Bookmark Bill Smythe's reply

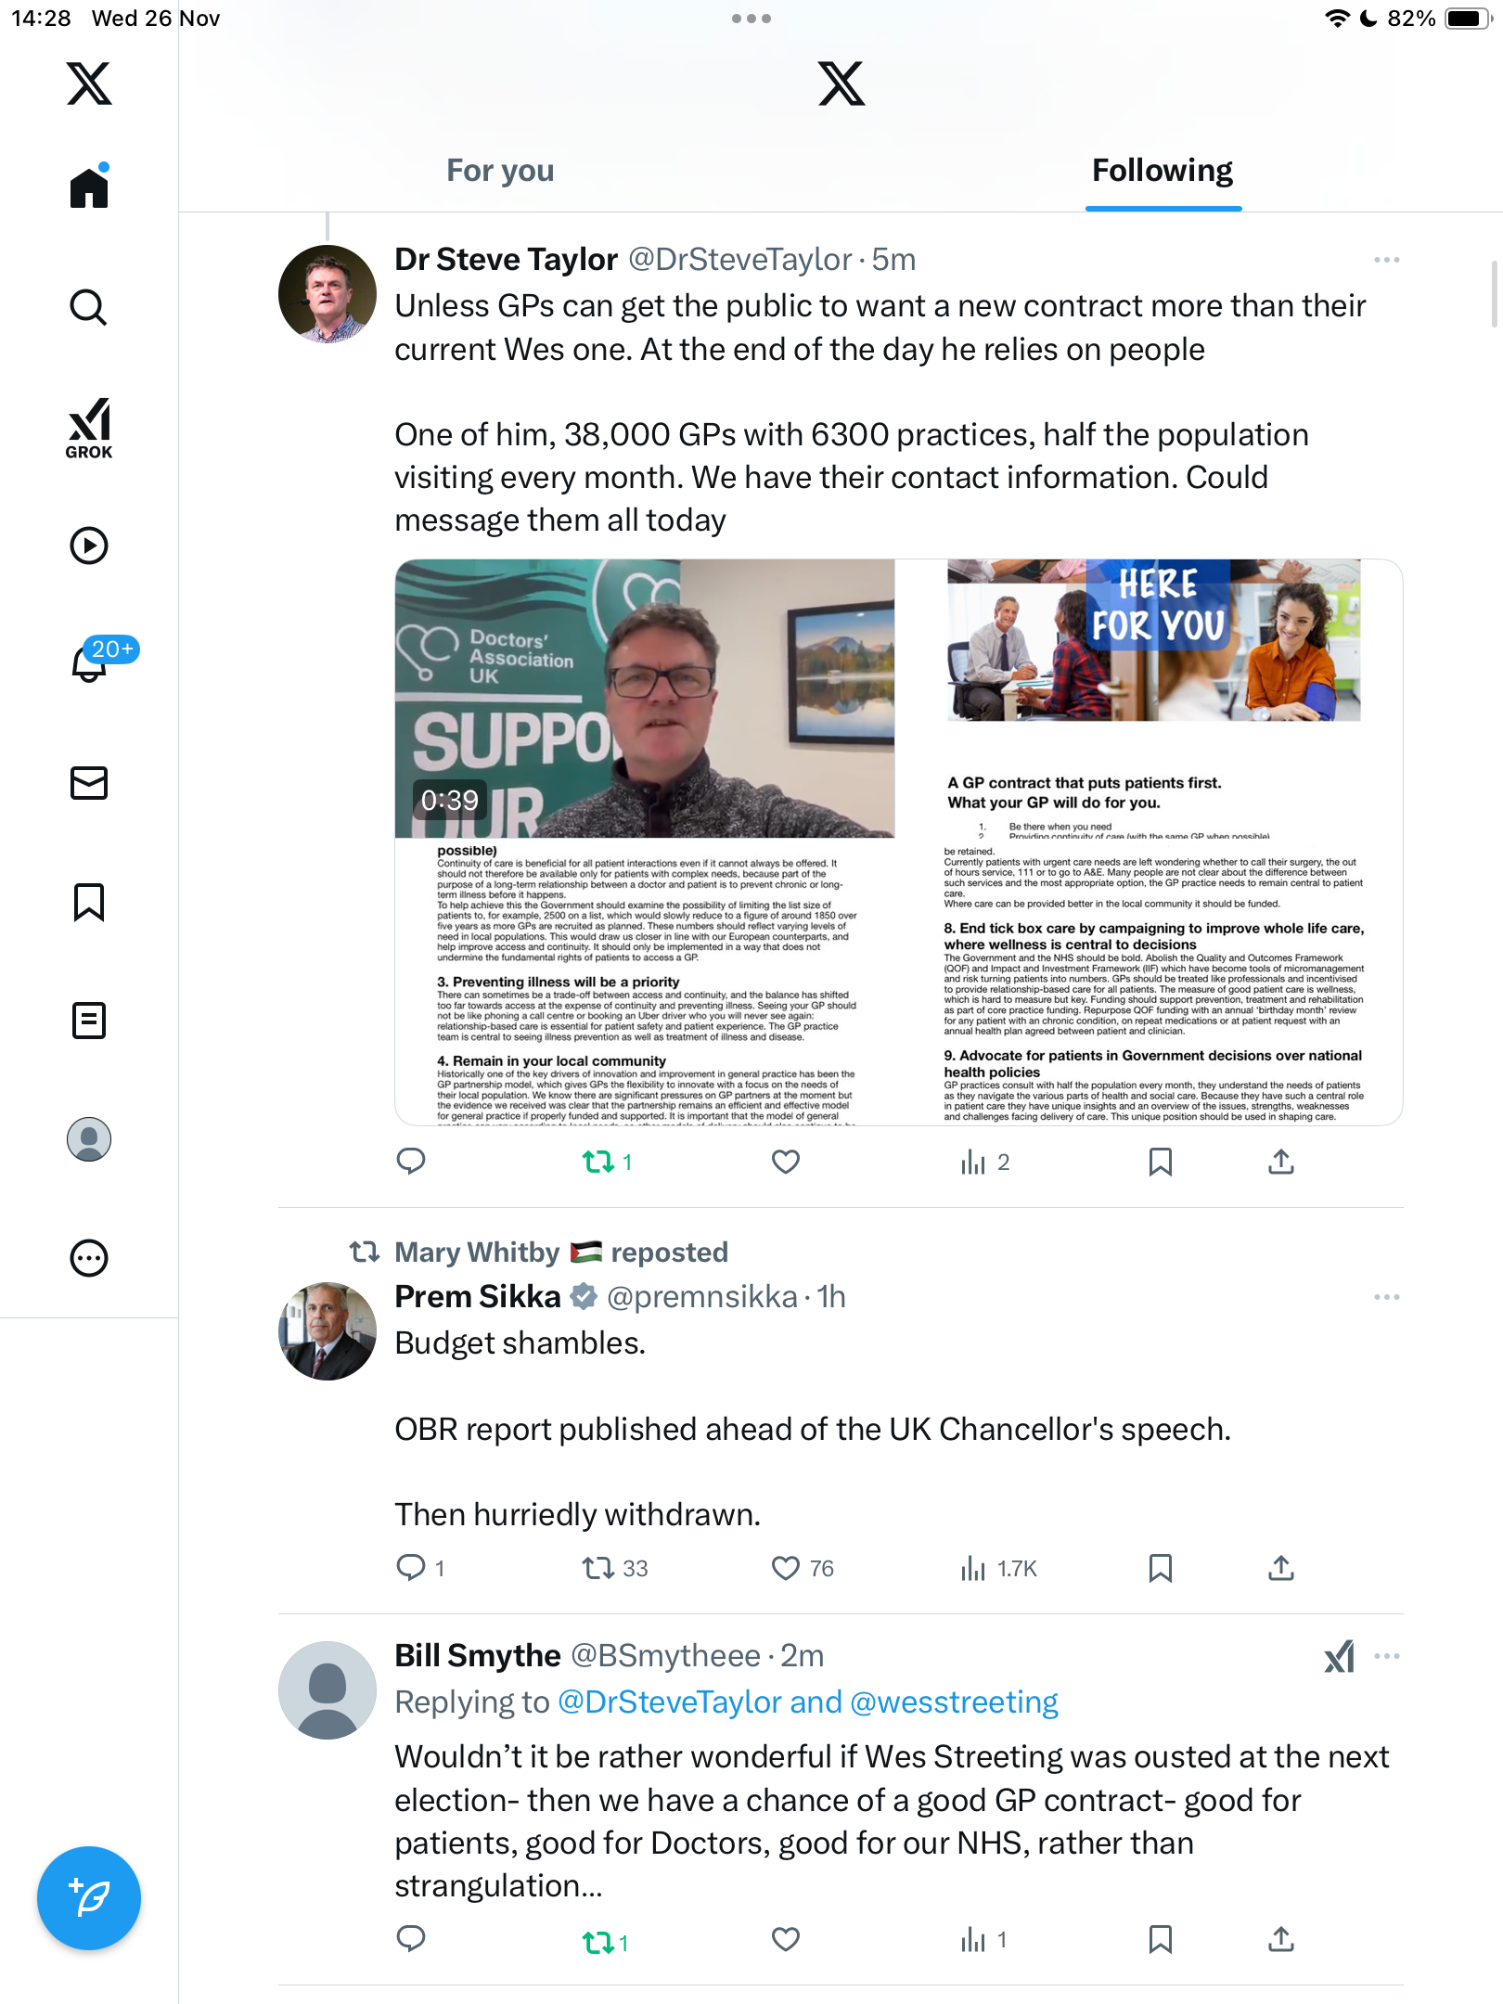coord(1160,1939)
